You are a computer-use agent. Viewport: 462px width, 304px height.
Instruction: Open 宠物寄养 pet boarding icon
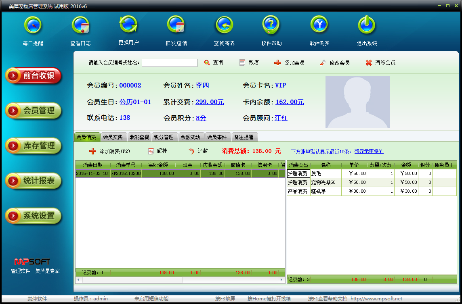(224, 26)
